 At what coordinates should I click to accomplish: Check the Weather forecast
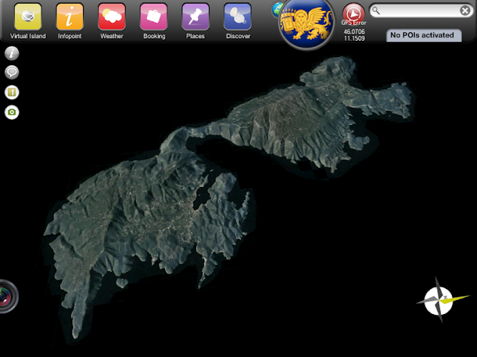pos(112,16)
